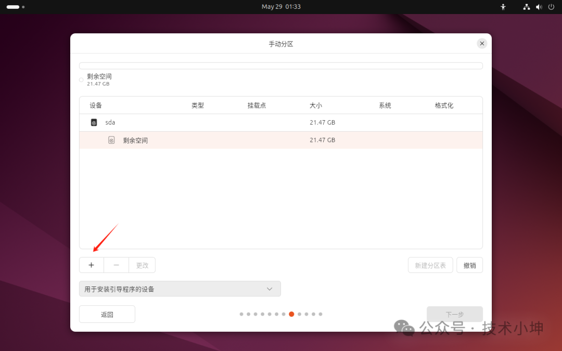Click the free space partition icon
Viewport: 562px width, 351px height.
111,140
